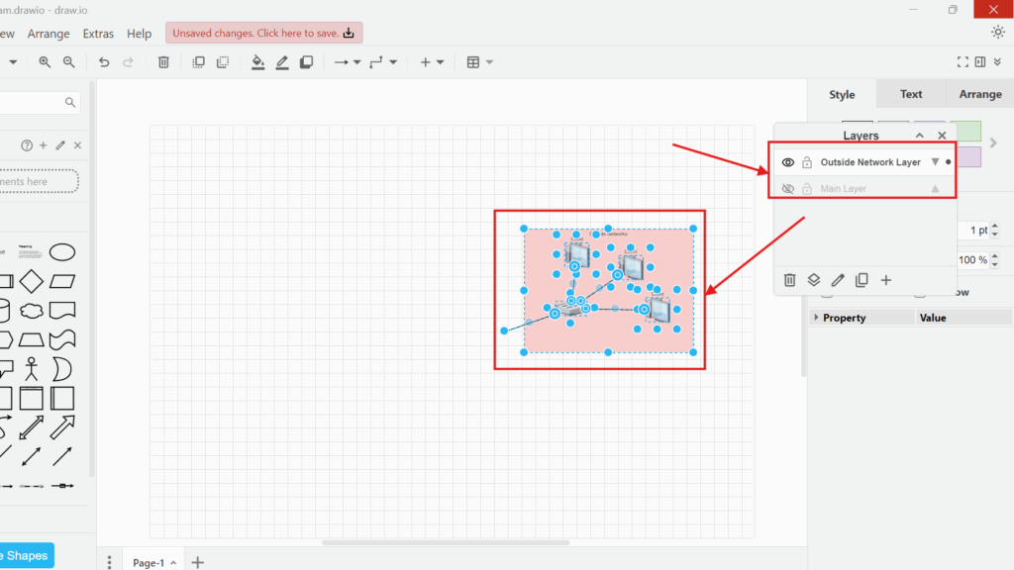Lock the Outside Network Layer
The image size is (1014, 570).
click(x=807, y=162)
